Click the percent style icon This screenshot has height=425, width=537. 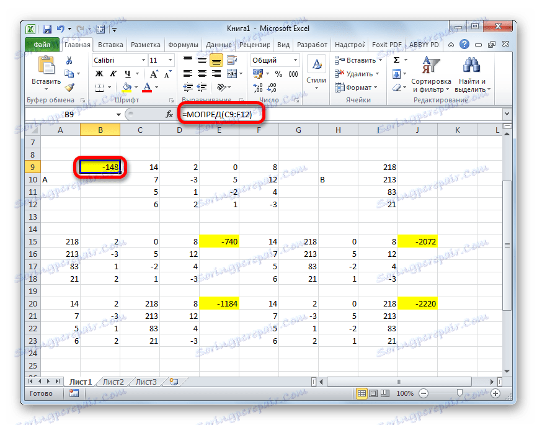coord(279,74)
